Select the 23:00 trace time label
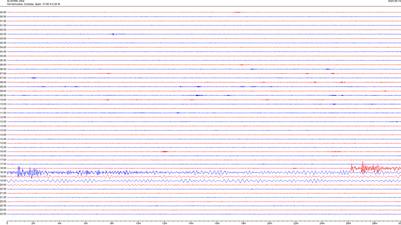Image resolution: width=401 pixels, height=225 pixels. pos(3,210)
